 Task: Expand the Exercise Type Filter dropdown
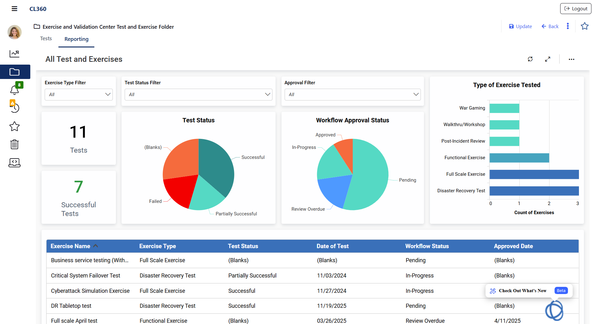coord(79,95)
